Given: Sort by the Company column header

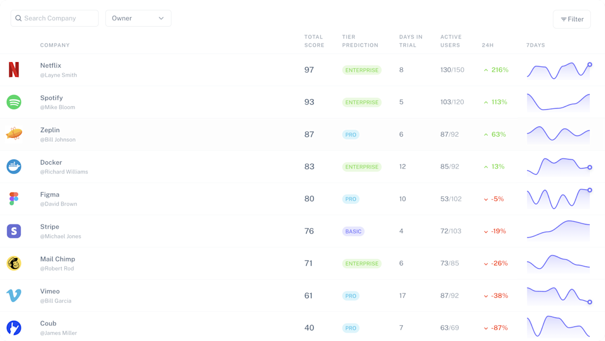Looking at the screenshot, I should [x=55, y=45].
